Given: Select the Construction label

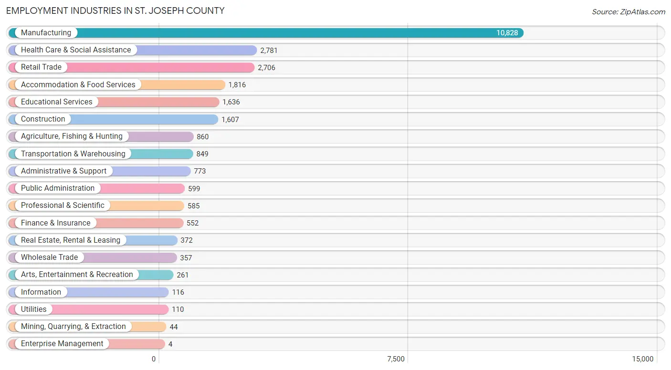Looking at the screenshot, I should [x=43, y=119].
